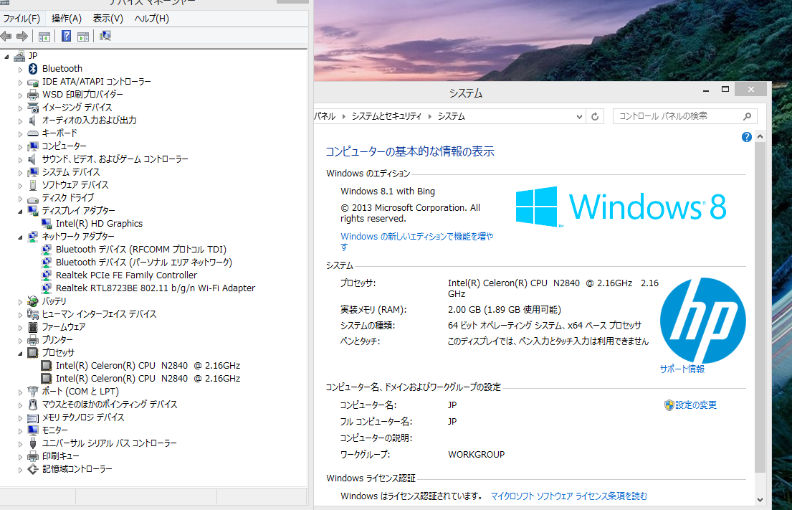Open the 表示(V) menu
Image resolution: width=792 pixels, height=510 pixels.
(108, 19)
